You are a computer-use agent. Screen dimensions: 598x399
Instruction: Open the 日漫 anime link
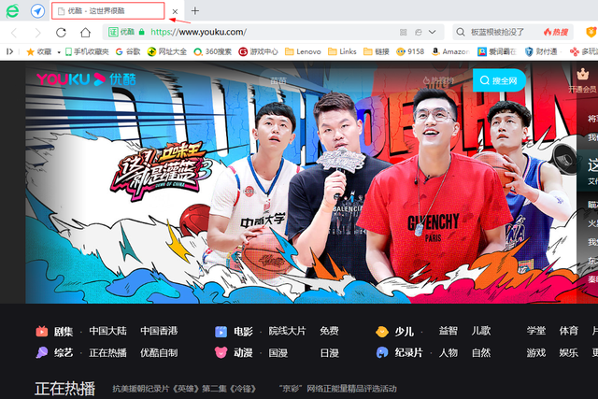point(330,352)
